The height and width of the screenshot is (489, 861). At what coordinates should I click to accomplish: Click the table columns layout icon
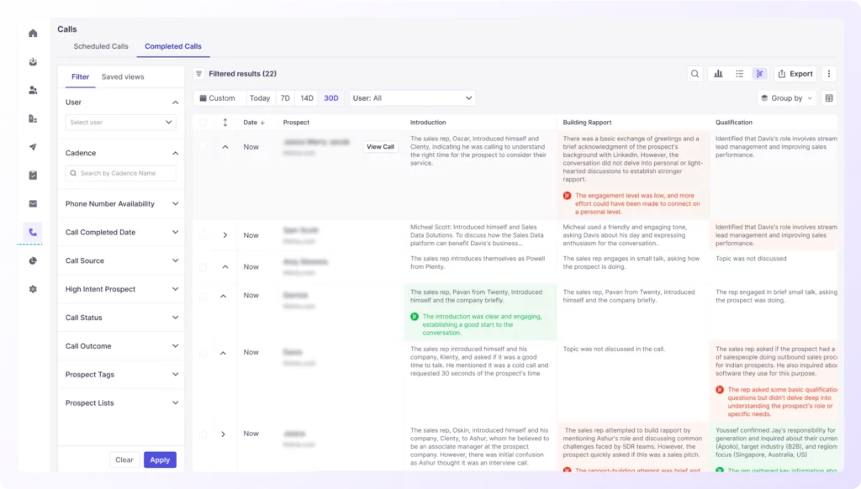[829, 98]
